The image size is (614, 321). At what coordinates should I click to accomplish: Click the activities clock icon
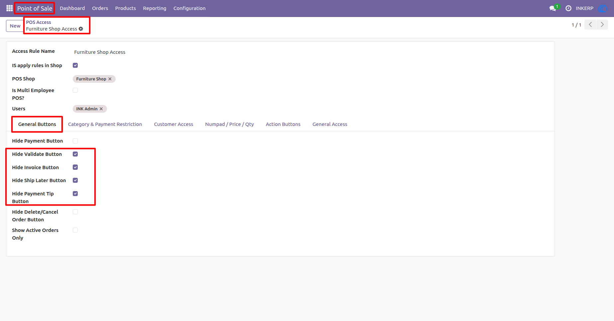click(x=568, y=8)
